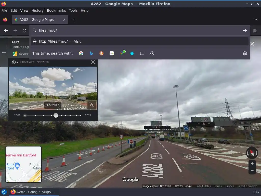The height and width of the screenshot is (196, 261).
Task: Search within open Tabs icon
Action: [x=142, y=53]
